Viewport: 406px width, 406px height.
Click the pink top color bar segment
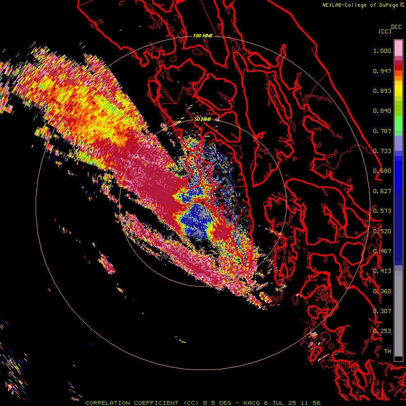[x=398, y=48]
